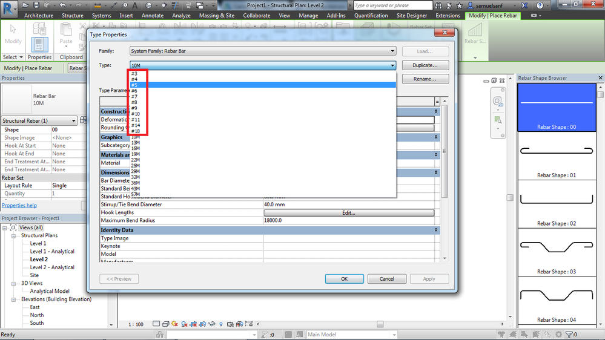Toggle Crop View icon in view control bar
The image size is (605, 340).
coord(193,324)
